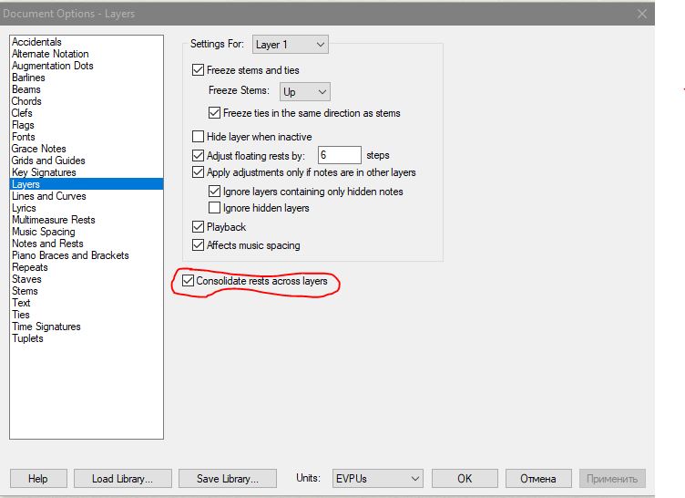The height and width of the screenshot is (498, 685).
Task: Open the Settings For layer dropdown
Action: [291, 45]
